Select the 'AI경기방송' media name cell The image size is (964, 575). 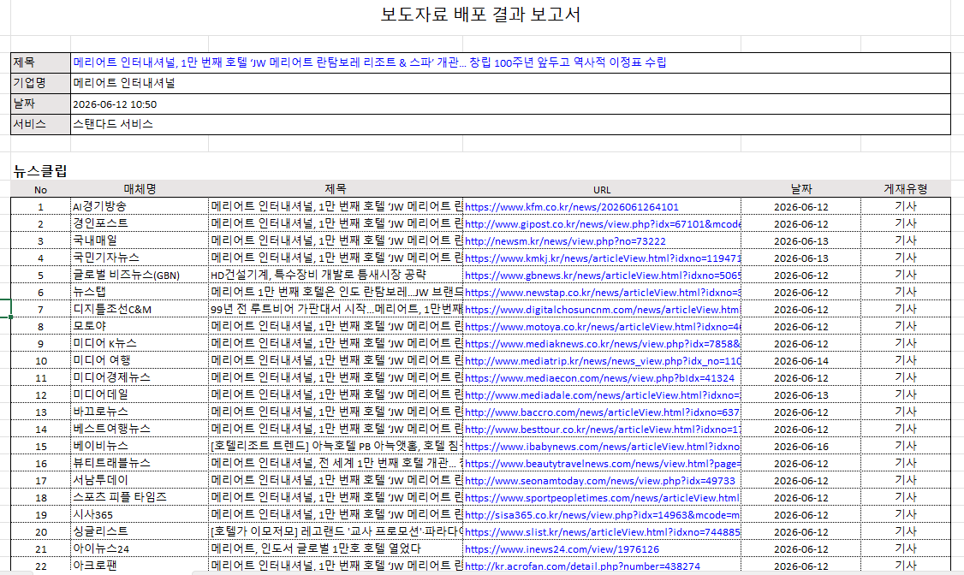(x=140, y=206)
